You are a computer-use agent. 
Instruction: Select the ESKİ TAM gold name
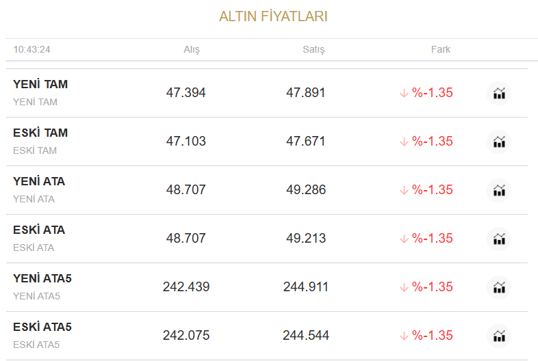(x=40, y=133)
